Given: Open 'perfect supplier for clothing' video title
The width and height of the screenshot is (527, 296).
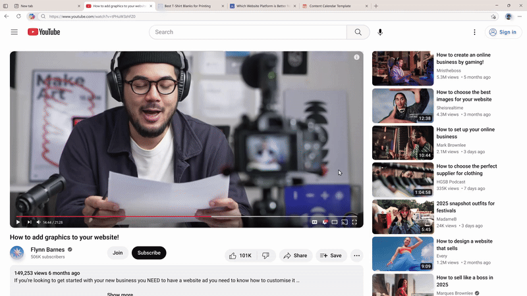Looking at the screenshot, I should [x=466, y=170].
